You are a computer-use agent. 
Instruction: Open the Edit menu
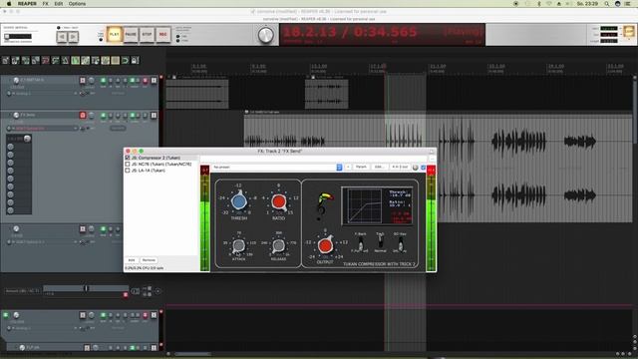pos(59,4)
